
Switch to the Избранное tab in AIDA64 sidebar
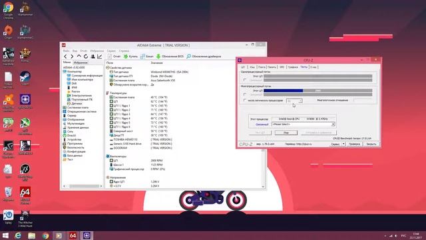coord(81,63)
